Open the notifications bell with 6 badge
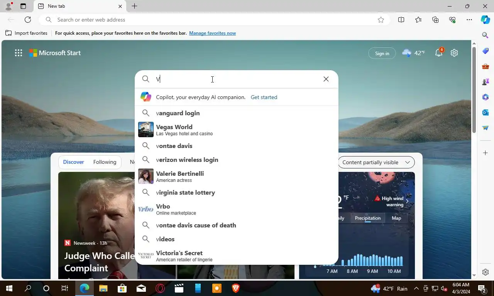 pyautogui.click(x=439, y=53)
